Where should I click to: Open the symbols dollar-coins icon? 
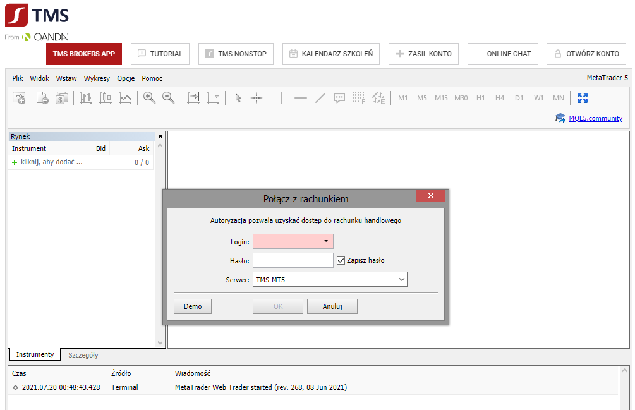(x=62, y=98)
